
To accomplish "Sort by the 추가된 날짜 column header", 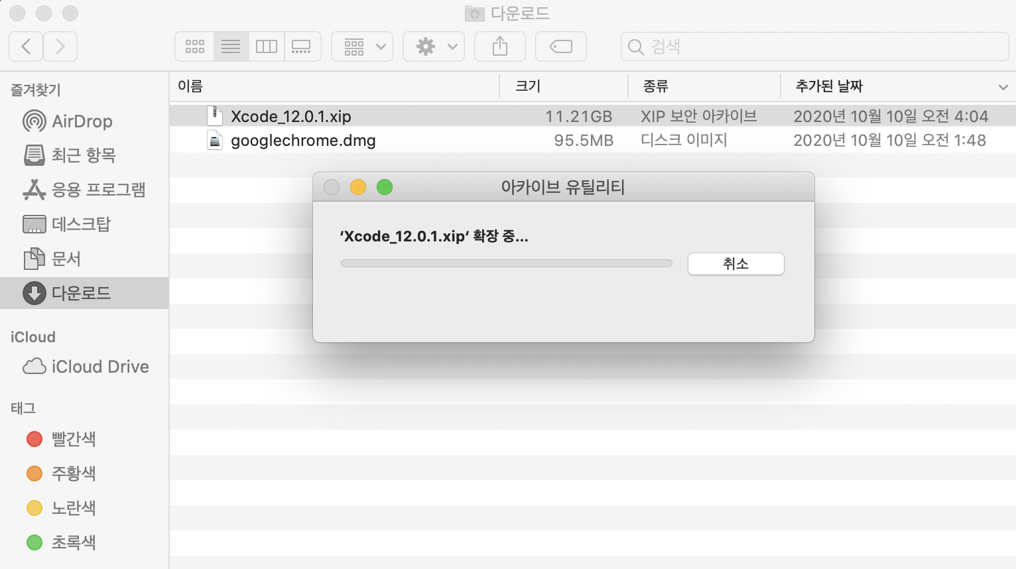I will click(829, 86).
